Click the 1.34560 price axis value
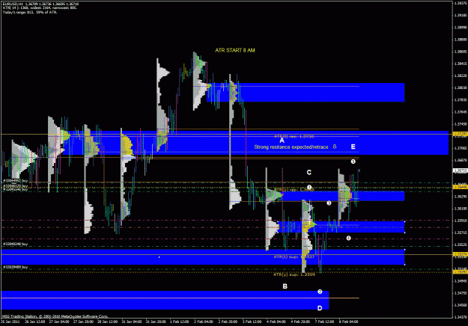 [x=461, y=305]
